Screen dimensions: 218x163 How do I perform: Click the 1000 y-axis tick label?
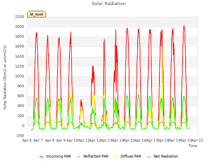pyautogui.click(x=20, y=76)
